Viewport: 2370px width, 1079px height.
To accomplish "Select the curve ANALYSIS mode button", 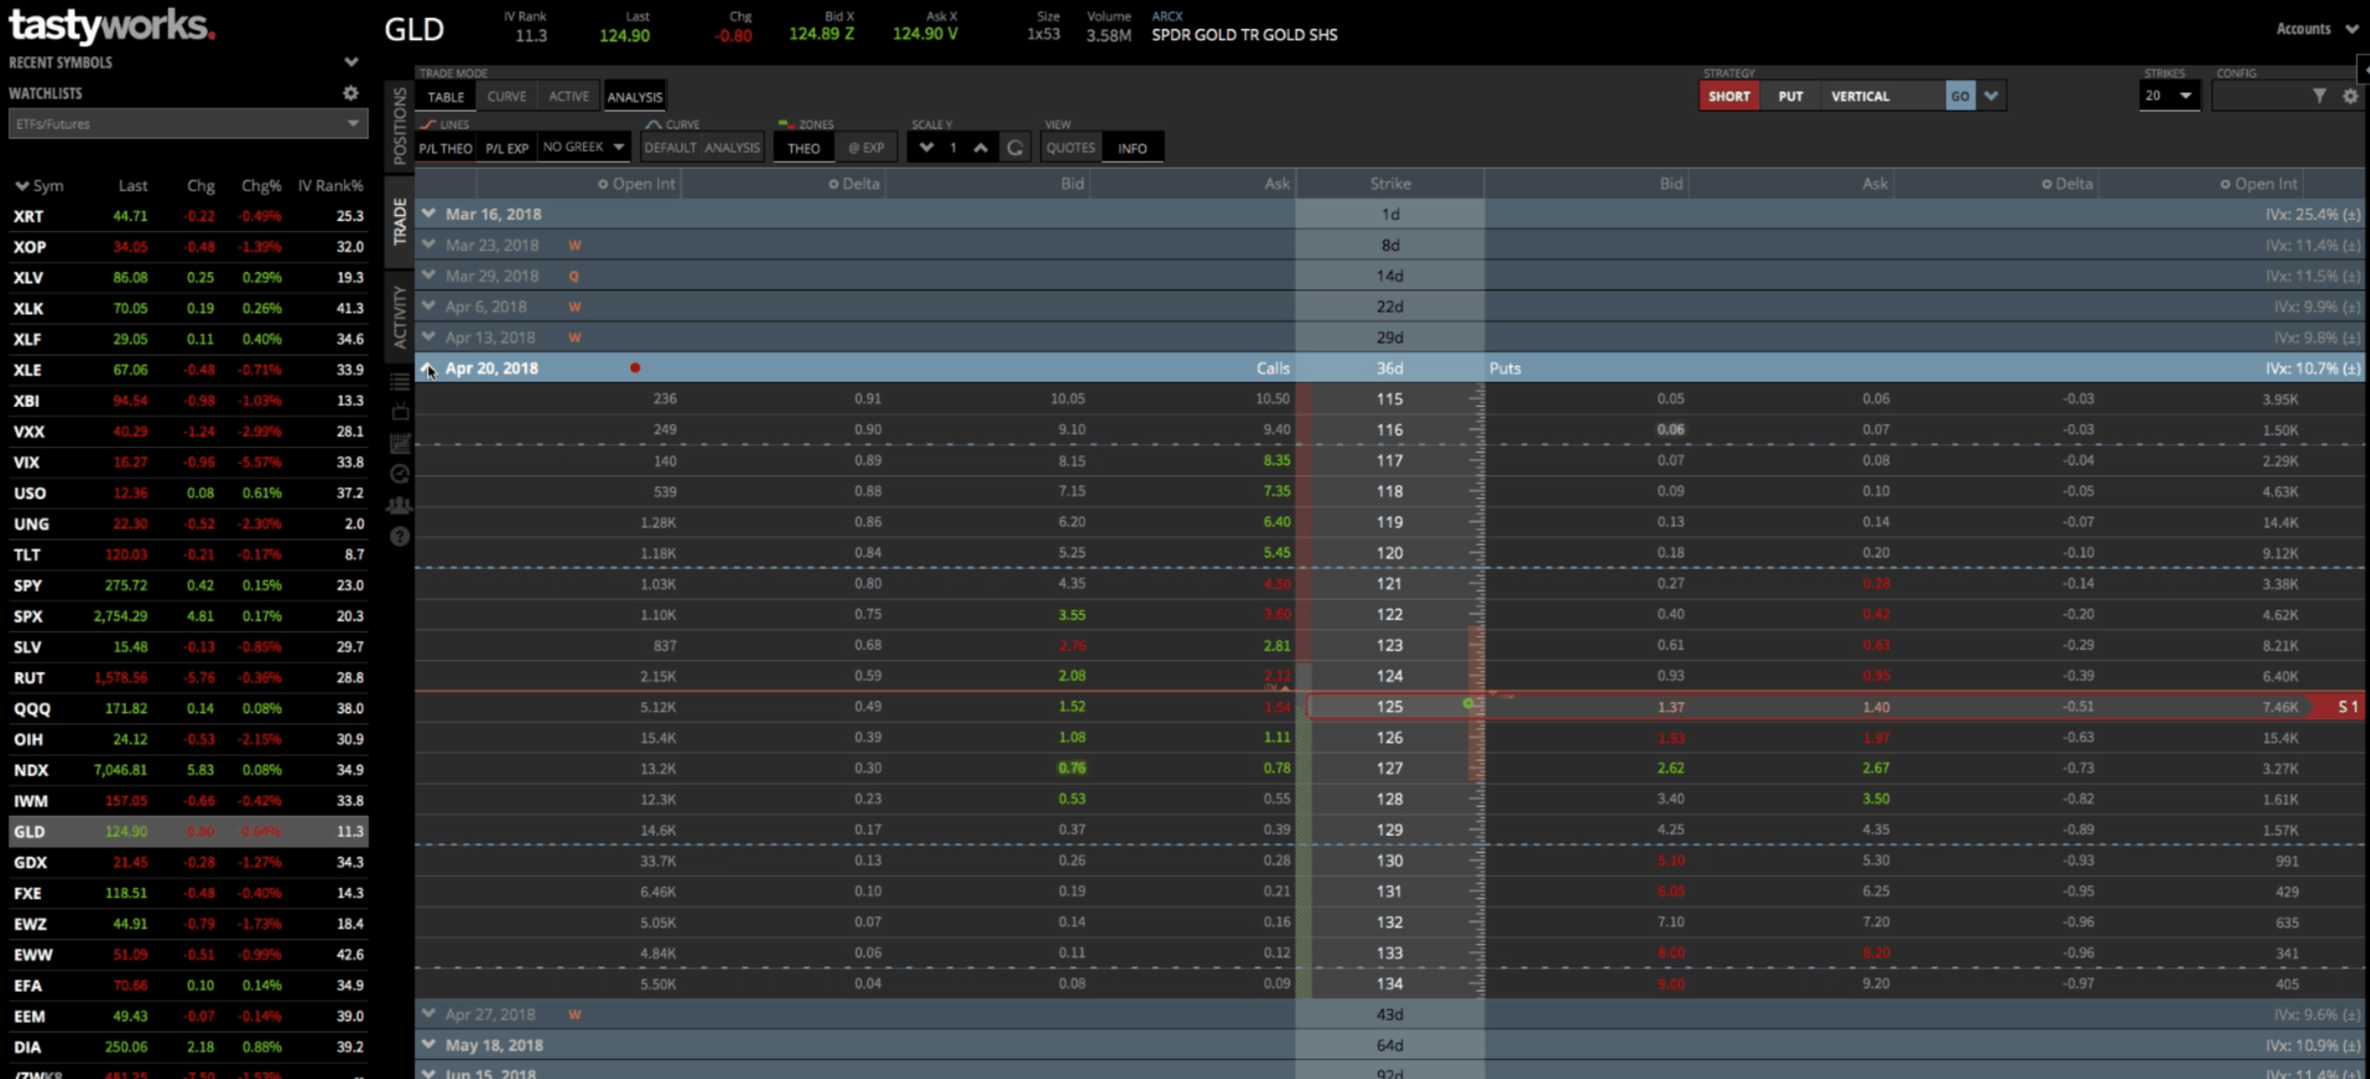I will (x=732, y=147).
